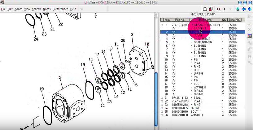
Task: Navigate forward with the blue right arrow
Action: [x=250, y=9]
